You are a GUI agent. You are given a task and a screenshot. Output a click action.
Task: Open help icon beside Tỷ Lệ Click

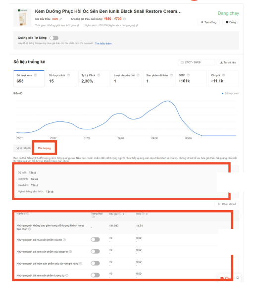tap(99, 75)
